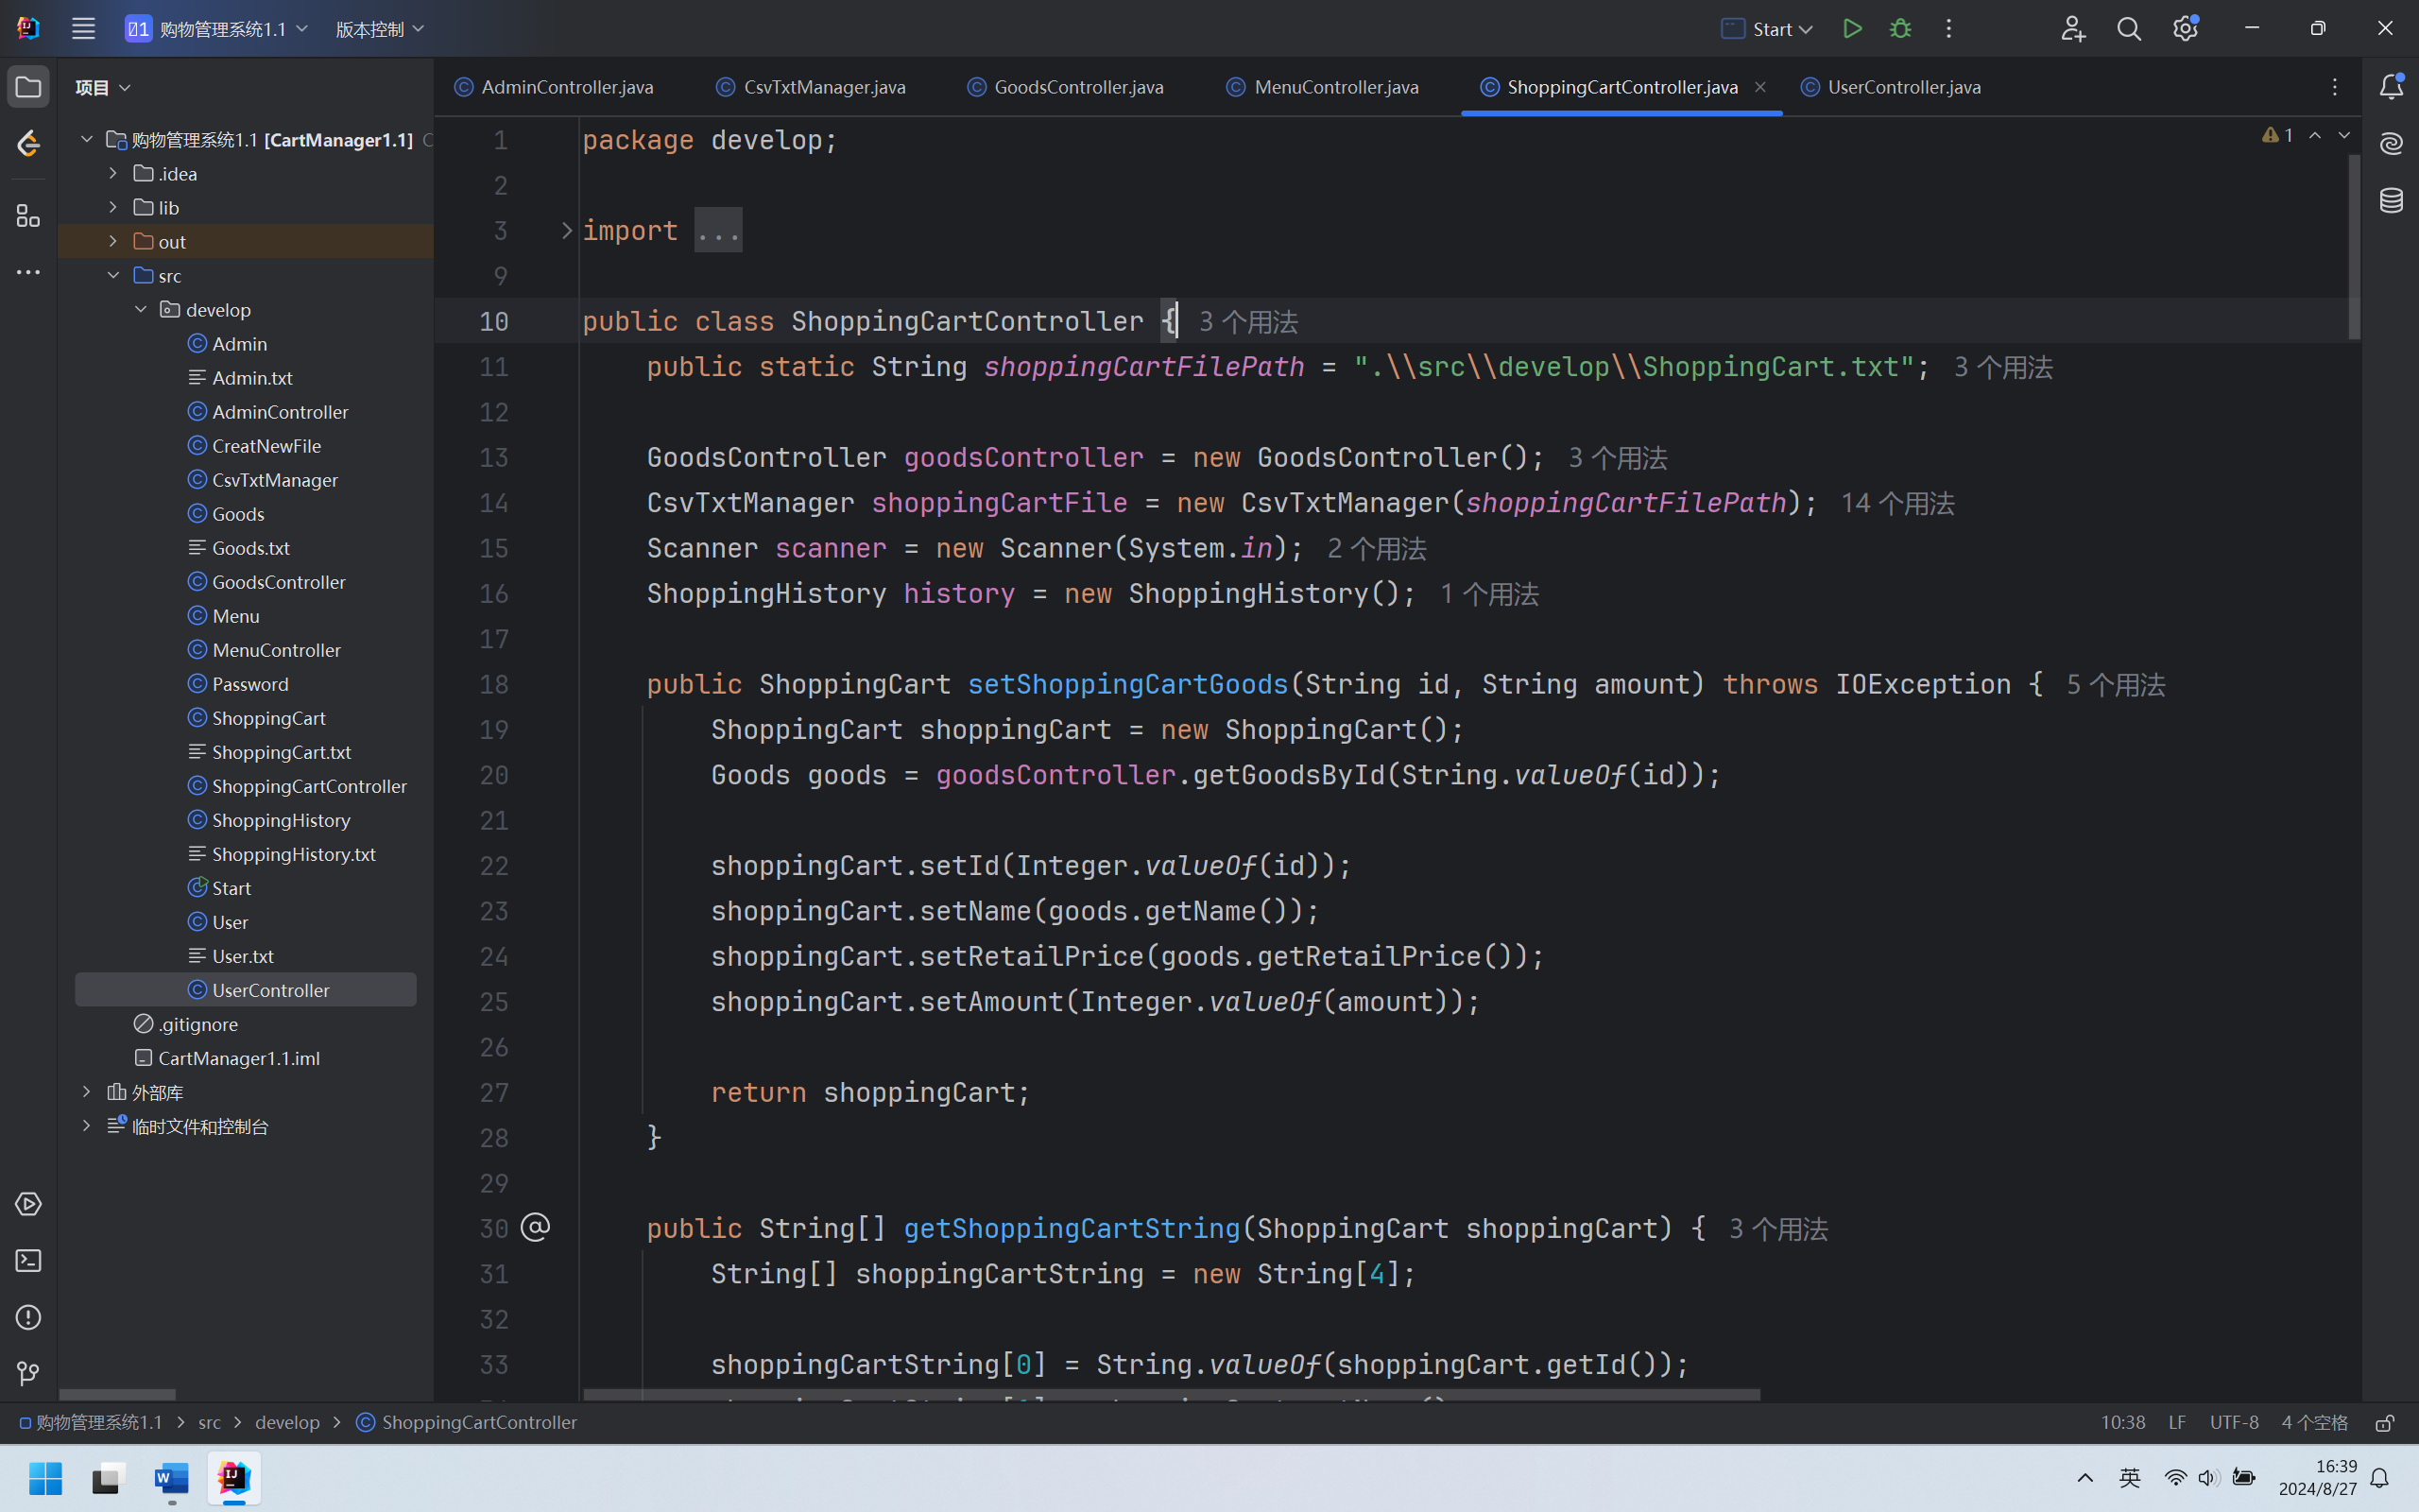This screenshot has width=2419, height=1512.
Task: Click the editor vertical scrollbar thumb
Action: [x=2354, y=245]
